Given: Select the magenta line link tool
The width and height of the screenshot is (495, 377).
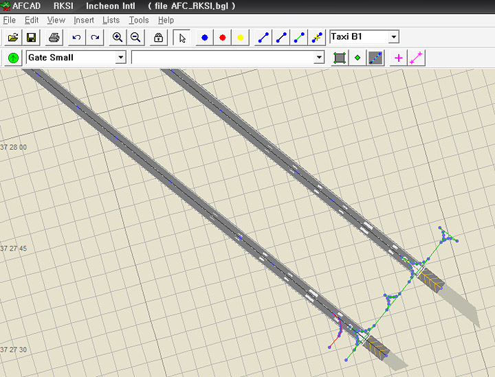Looking at the screenshot, I should 417,58.
